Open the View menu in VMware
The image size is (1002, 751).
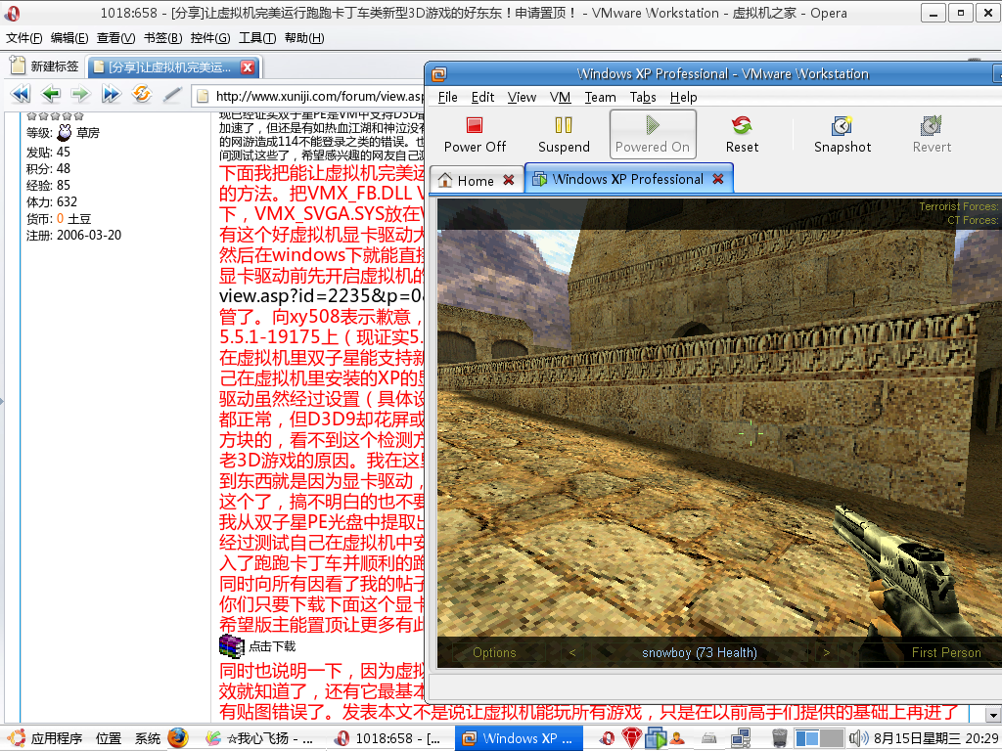pos(522,97)
